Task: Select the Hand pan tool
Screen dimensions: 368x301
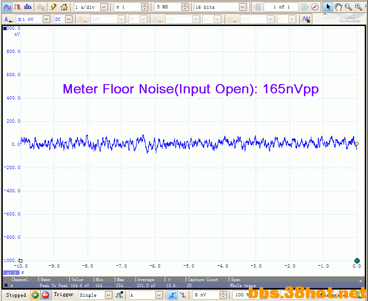Action: point(338,7)
